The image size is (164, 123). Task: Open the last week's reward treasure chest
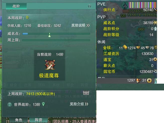click(x=86, y=93)
